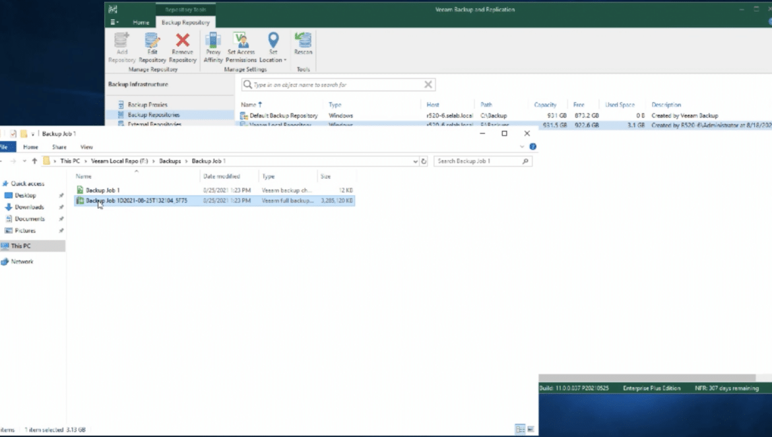Open Explorer View ribbon tab
Screen dimensions: 772x437
pyautogui.click(x=86, y=147)
